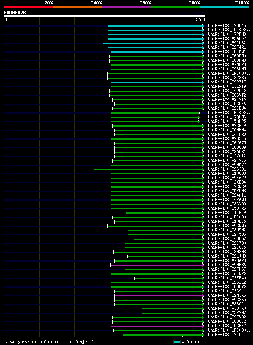
Task: Click hit label UniRef100_Q94HE4
Action: tap(227, 335)
